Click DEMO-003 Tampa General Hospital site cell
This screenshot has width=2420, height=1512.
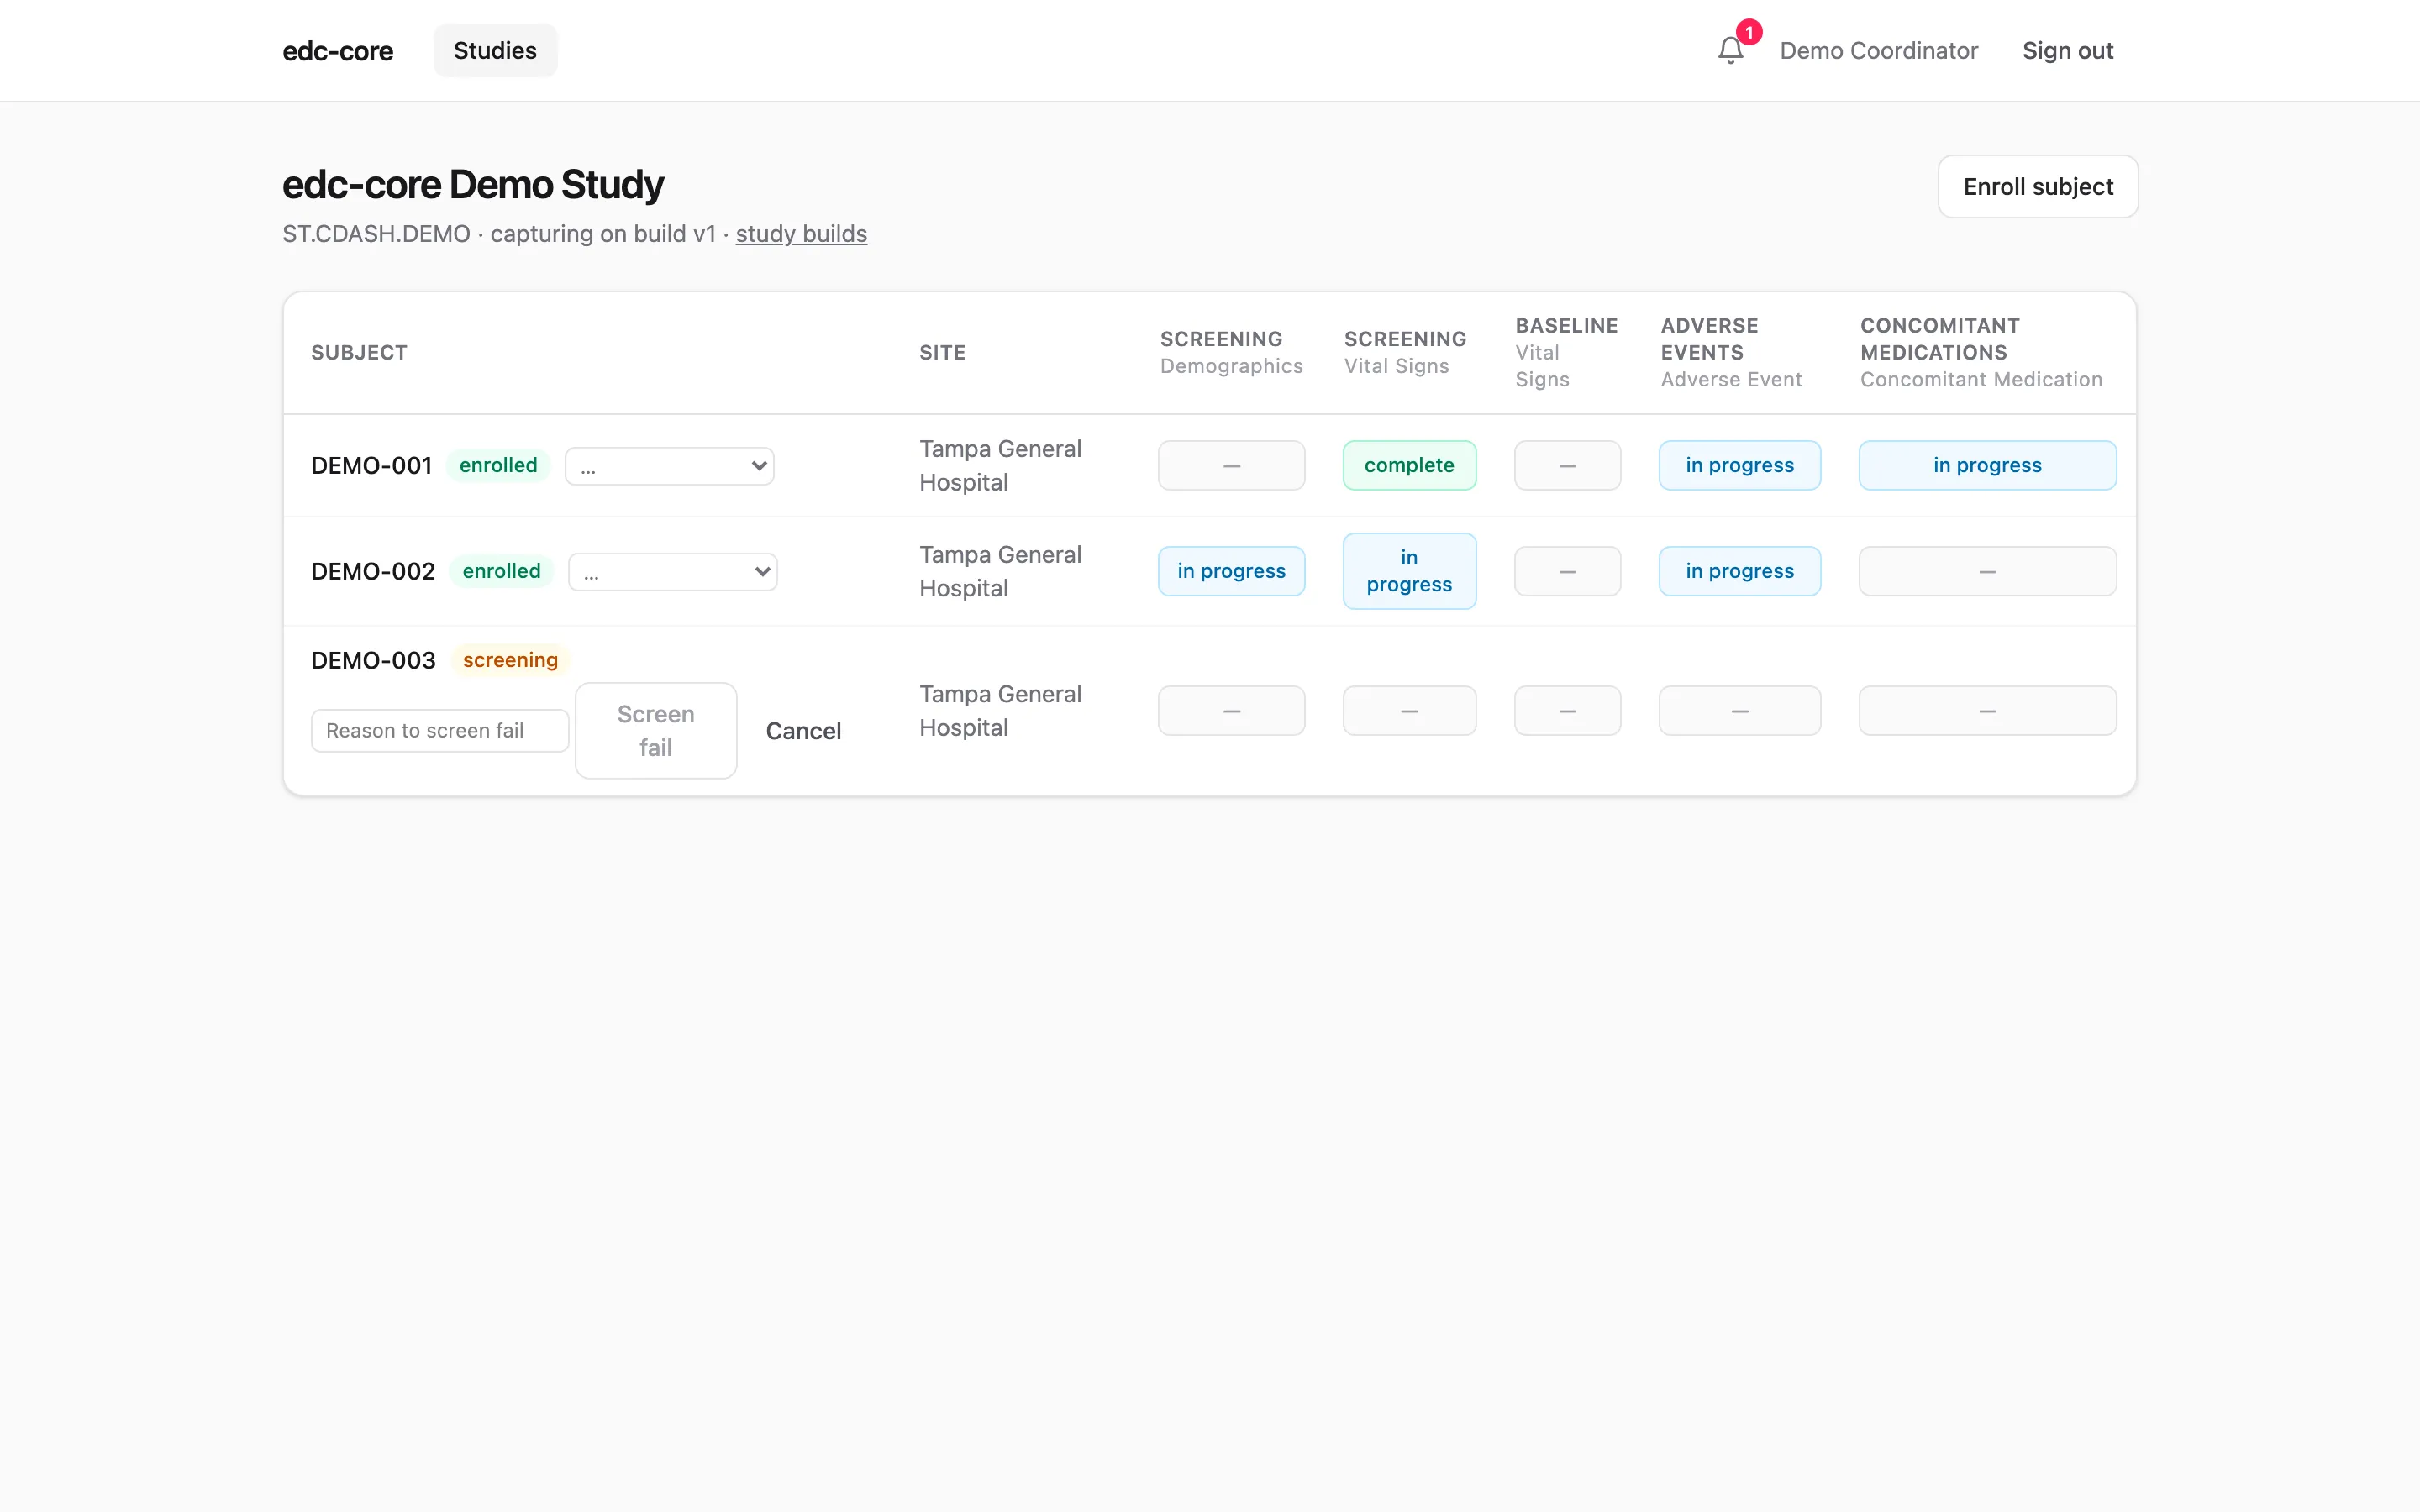[x=1000, y=711]
